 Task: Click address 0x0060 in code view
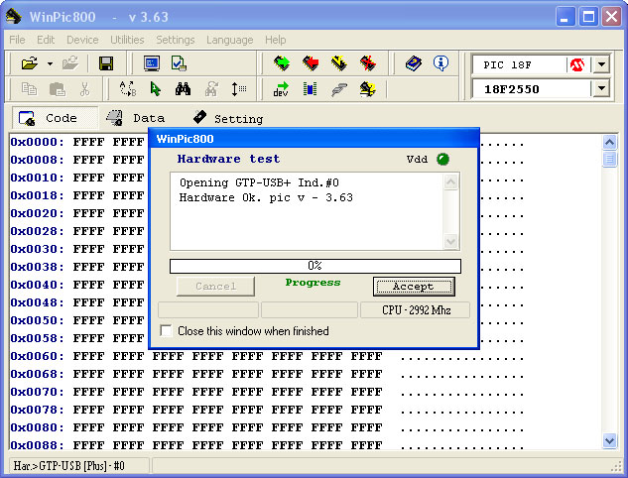pos(37,356)
